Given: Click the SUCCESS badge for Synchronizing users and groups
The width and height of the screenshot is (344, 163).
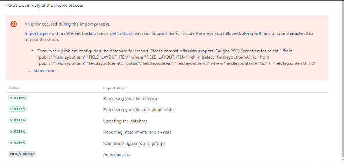Looking at the screenshot, I should [x=18, y=143].
